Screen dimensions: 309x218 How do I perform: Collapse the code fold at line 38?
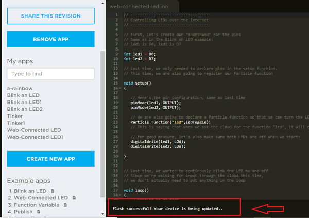point(120,195)
